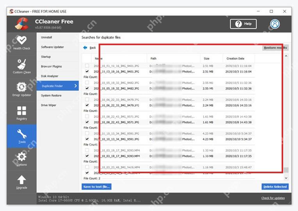Uncheck the checked IMG_9591.JPG row
This screenshot has width=298, height=211.
point(87,139)
